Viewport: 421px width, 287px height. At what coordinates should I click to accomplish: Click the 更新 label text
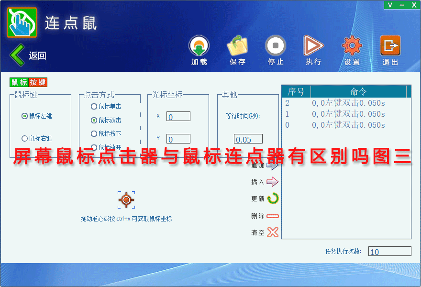pos(258,199)
